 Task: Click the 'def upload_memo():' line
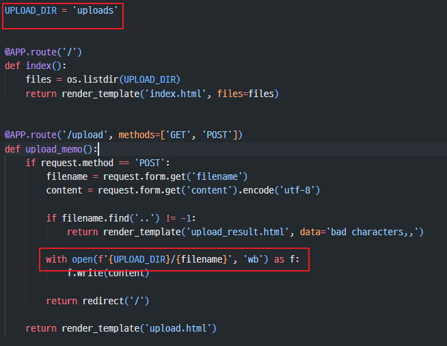click(x=51, y=149)
